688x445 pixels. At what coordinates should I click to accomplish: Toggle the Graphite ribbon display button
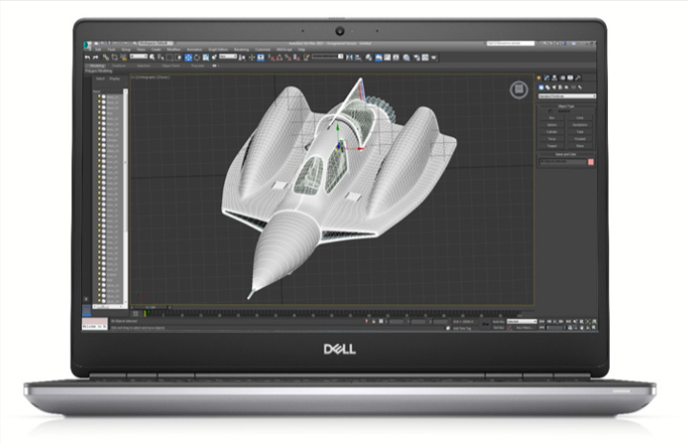pyautogui.click(x=379, y=57)
